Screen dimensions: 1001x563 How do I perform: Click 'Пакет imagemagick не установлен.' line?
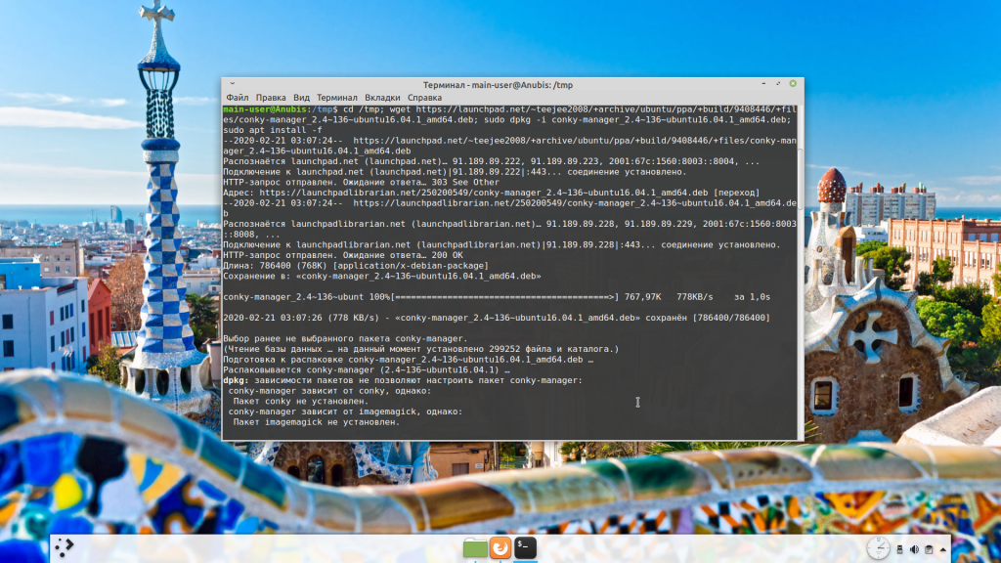(317, 422)
